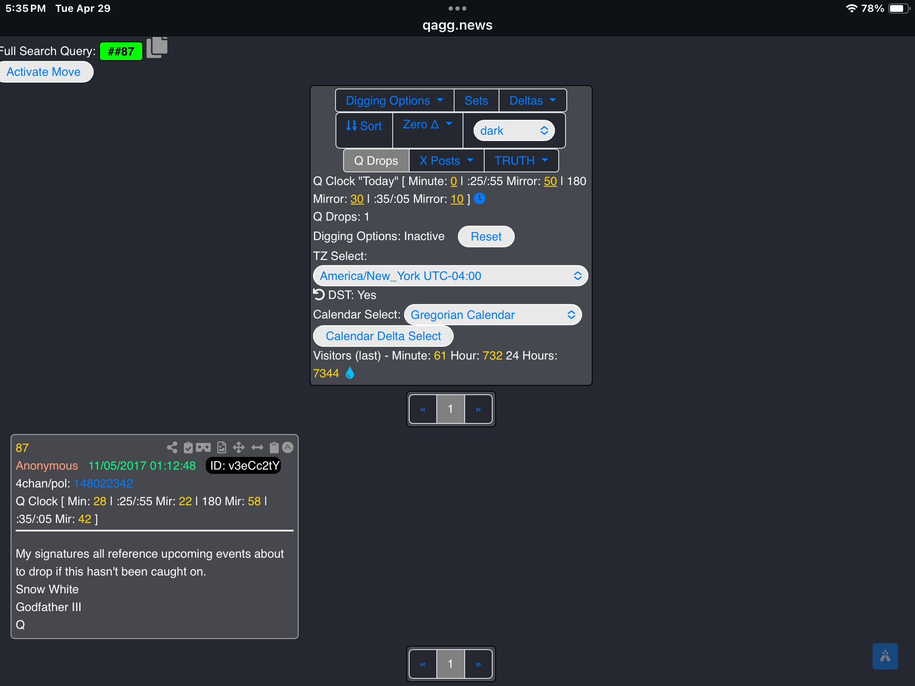Tap the three-dot multitasking indicator at the top
This screenshot has height=686, width=915.
(x=457, y=8)
